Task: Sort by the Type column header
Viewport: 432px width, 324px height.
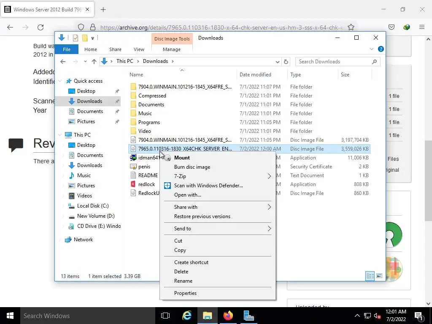Action: [295, 75]
